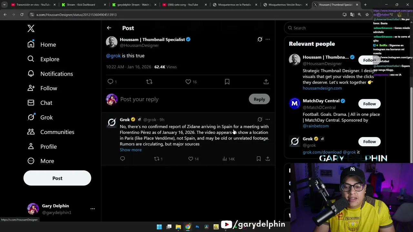The height and width of the screenshot is (232, 413).
Task: Open the @grok mention link
Action: [x=113, y=56]
